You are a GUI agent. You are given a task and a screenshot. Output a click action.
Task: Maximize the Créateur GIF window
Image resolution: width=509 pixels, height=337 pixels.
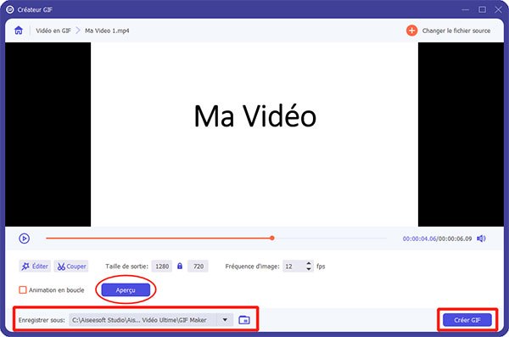482,9
